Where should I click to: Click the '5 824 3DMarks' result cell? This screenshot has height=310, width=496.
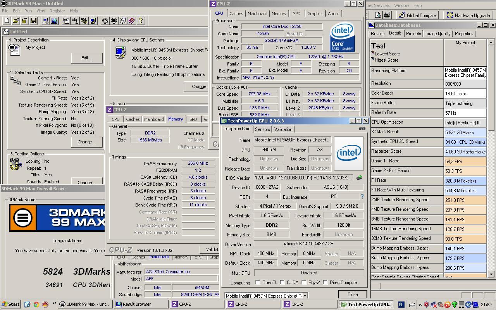[x=465, y=132]
